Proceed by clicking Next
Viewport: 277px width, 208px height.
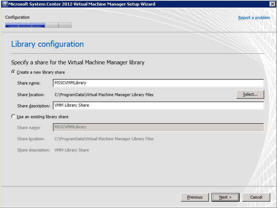click(225, 197)
